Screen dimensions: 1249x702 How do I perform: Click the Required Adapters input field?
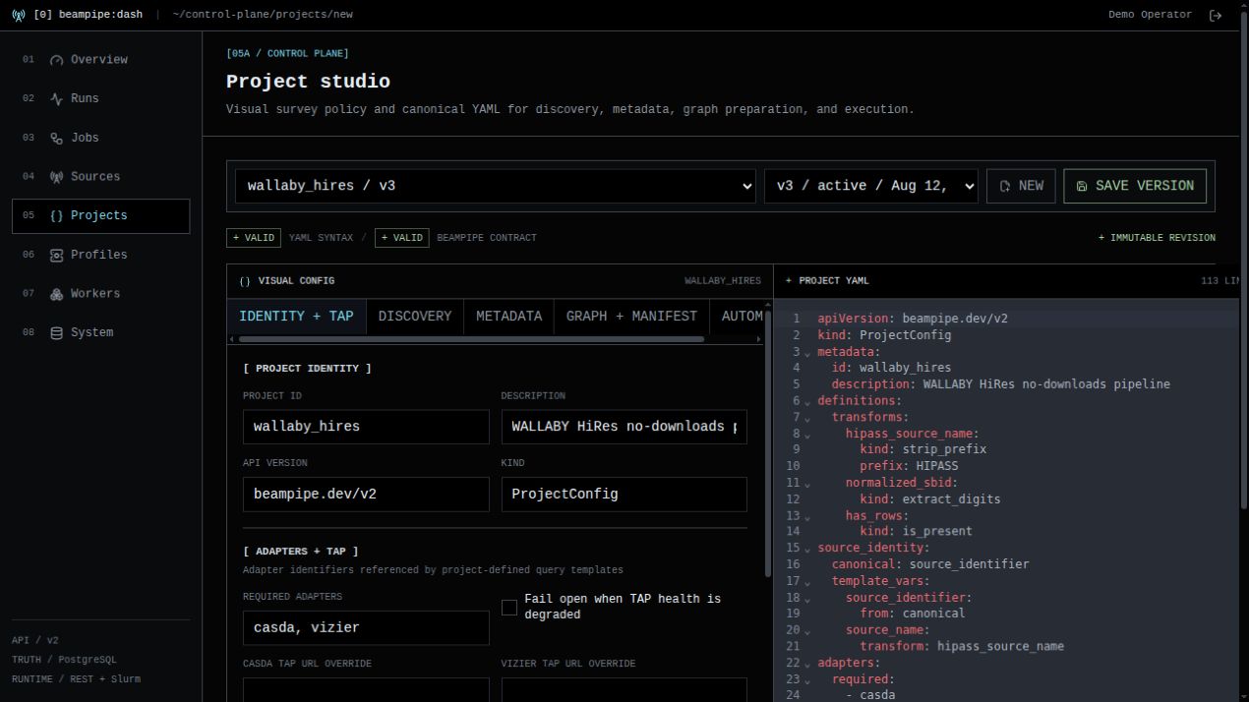(366, 628)
